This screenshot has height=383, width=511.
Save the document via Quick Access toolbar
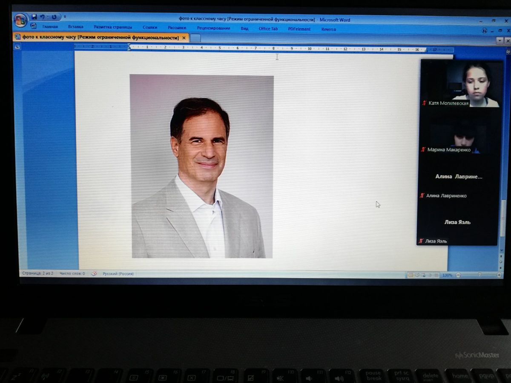(x=34, y=17)
